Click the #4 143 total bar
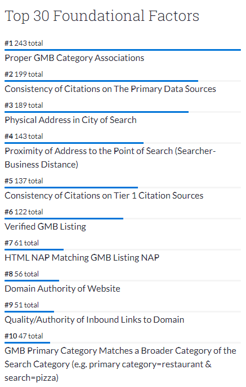Image resolution: width=246 pixels, height=387 pixels. coord(123,143)
